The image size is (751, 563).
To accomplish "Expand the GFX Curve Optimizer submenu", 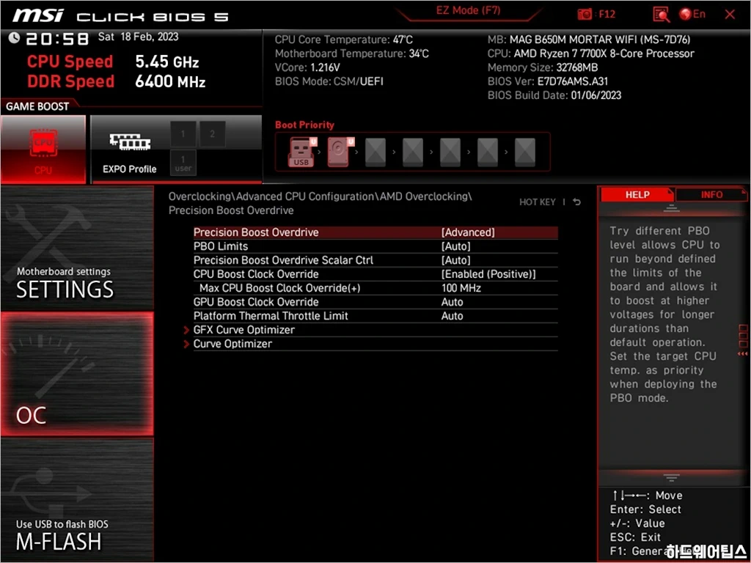I will pyautogui.click(x=375, y=329).
